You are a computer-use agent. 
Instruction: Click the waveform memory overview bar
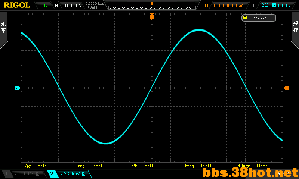click(x=152, y=7)
